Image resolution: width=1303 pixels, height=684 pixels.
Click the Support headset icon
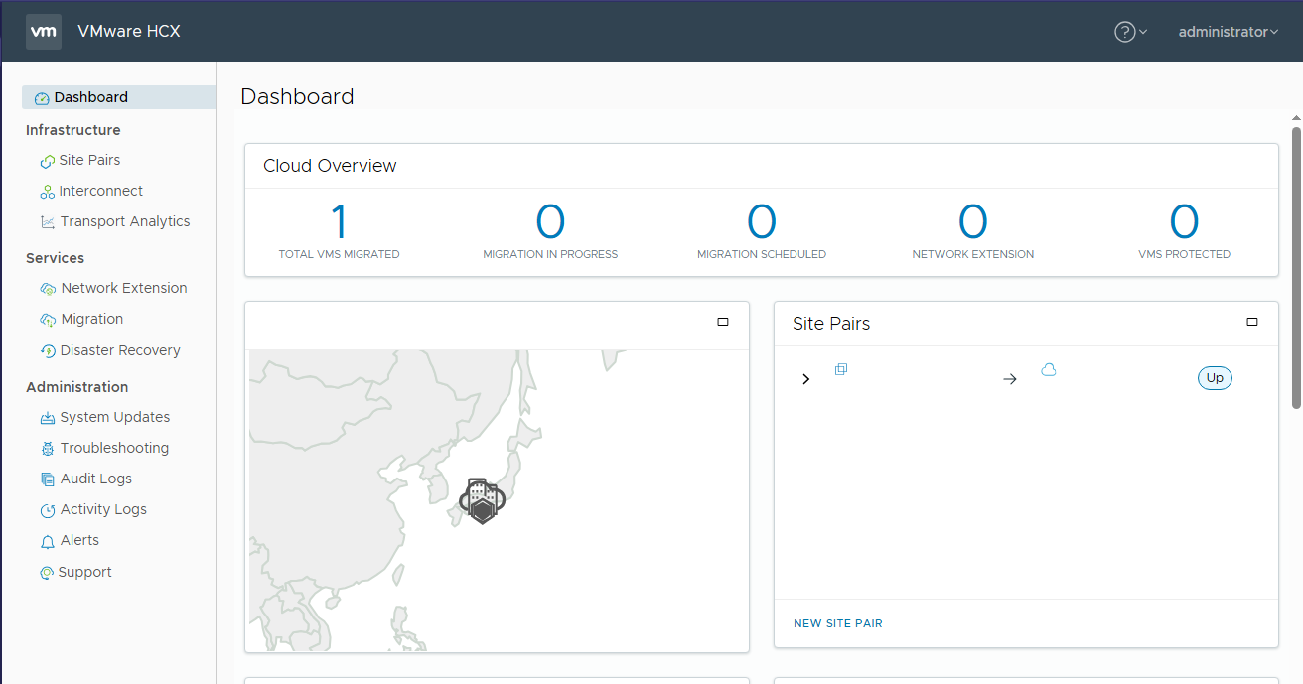(47, 573)
